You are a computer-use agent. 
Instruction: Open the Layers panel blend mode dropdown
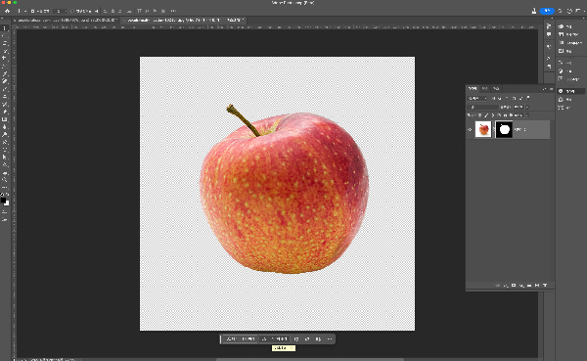point(483,107)
